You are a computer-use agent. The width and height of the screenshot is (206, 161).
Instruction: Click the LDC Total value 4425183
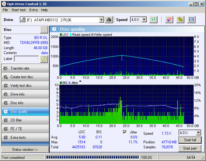tap(78, 147)
